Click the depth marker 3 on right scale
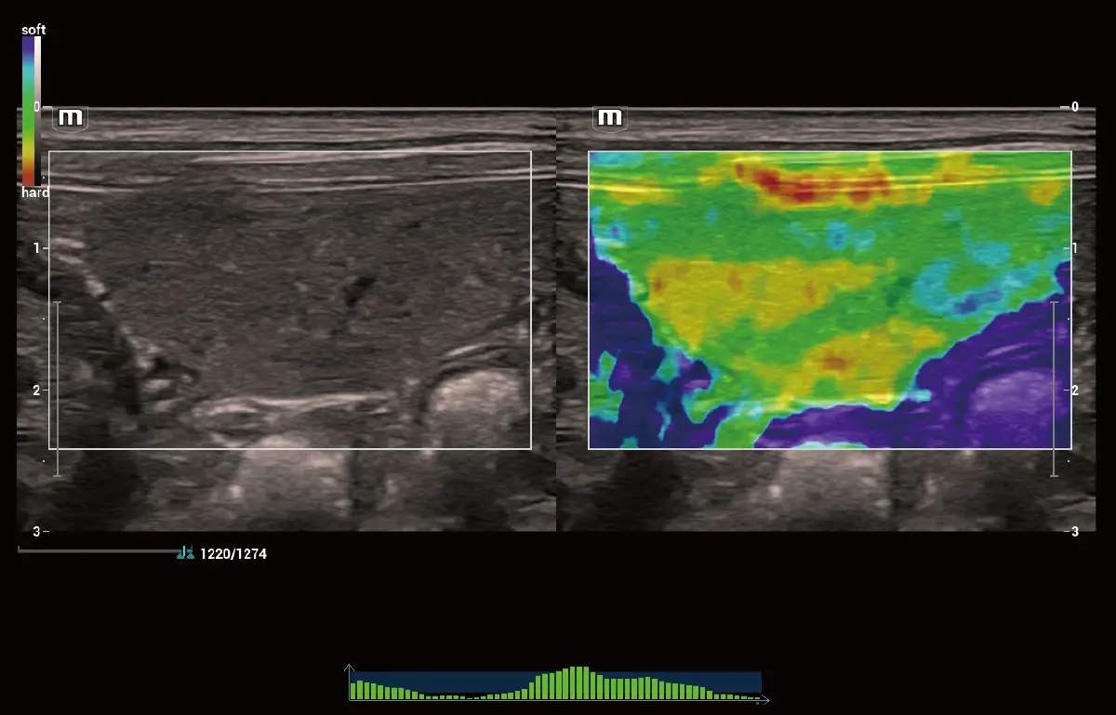 tap(1074, 531)
